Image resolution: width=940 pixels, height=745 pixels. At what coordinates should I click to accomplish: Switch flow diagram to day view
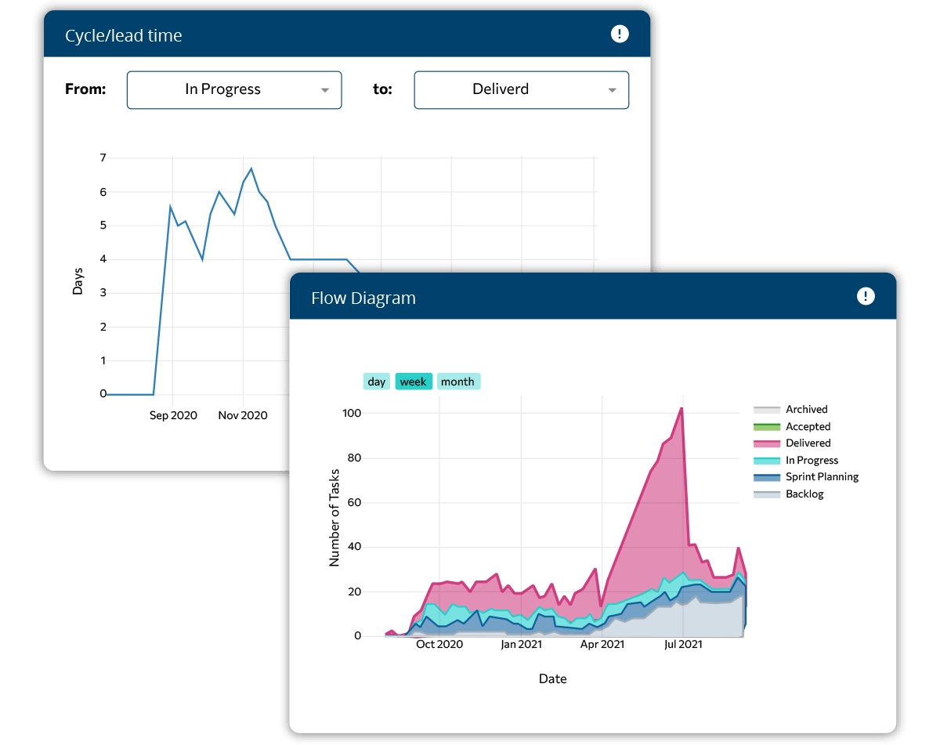377,382
